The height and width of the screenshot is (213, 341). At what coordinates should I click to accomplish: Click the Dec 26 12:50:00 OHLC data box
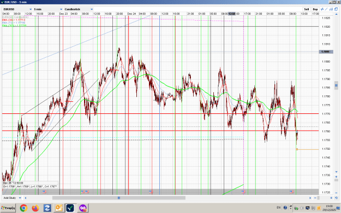coord(30,185)
